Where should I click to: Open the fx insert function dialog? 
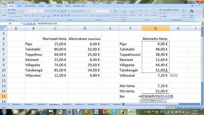(x=34, y=24)
